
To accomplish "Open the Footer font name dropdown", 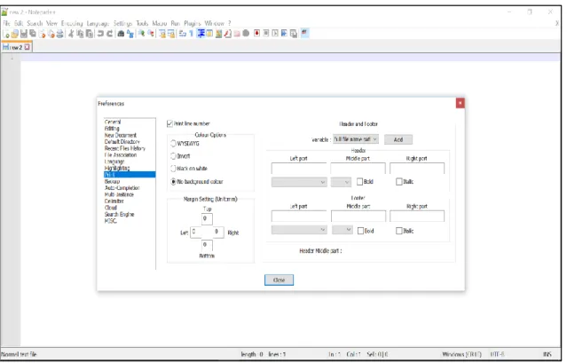I will pyautogui.click(x=299, y=230).
